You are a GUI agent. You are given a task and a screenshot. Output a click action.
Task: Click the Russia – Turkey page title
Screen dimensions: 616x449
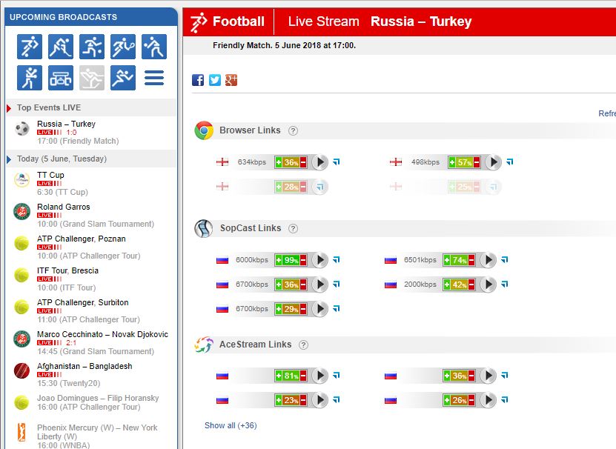tap(421, 21)
